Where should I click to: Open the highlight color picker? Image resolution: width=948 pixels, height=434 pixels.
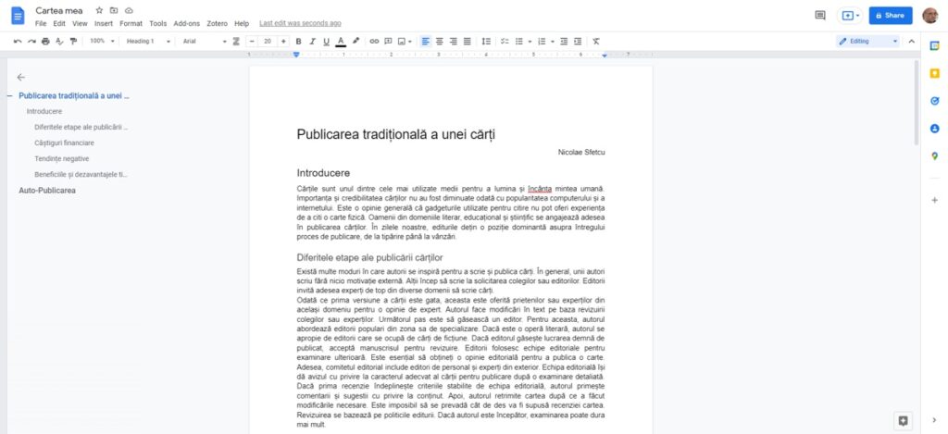355,41
